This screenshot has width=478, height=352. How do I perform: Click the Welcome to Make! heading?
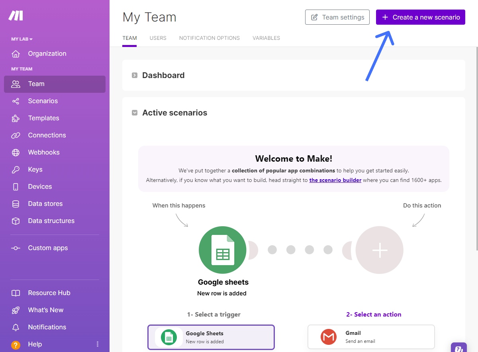294,158
